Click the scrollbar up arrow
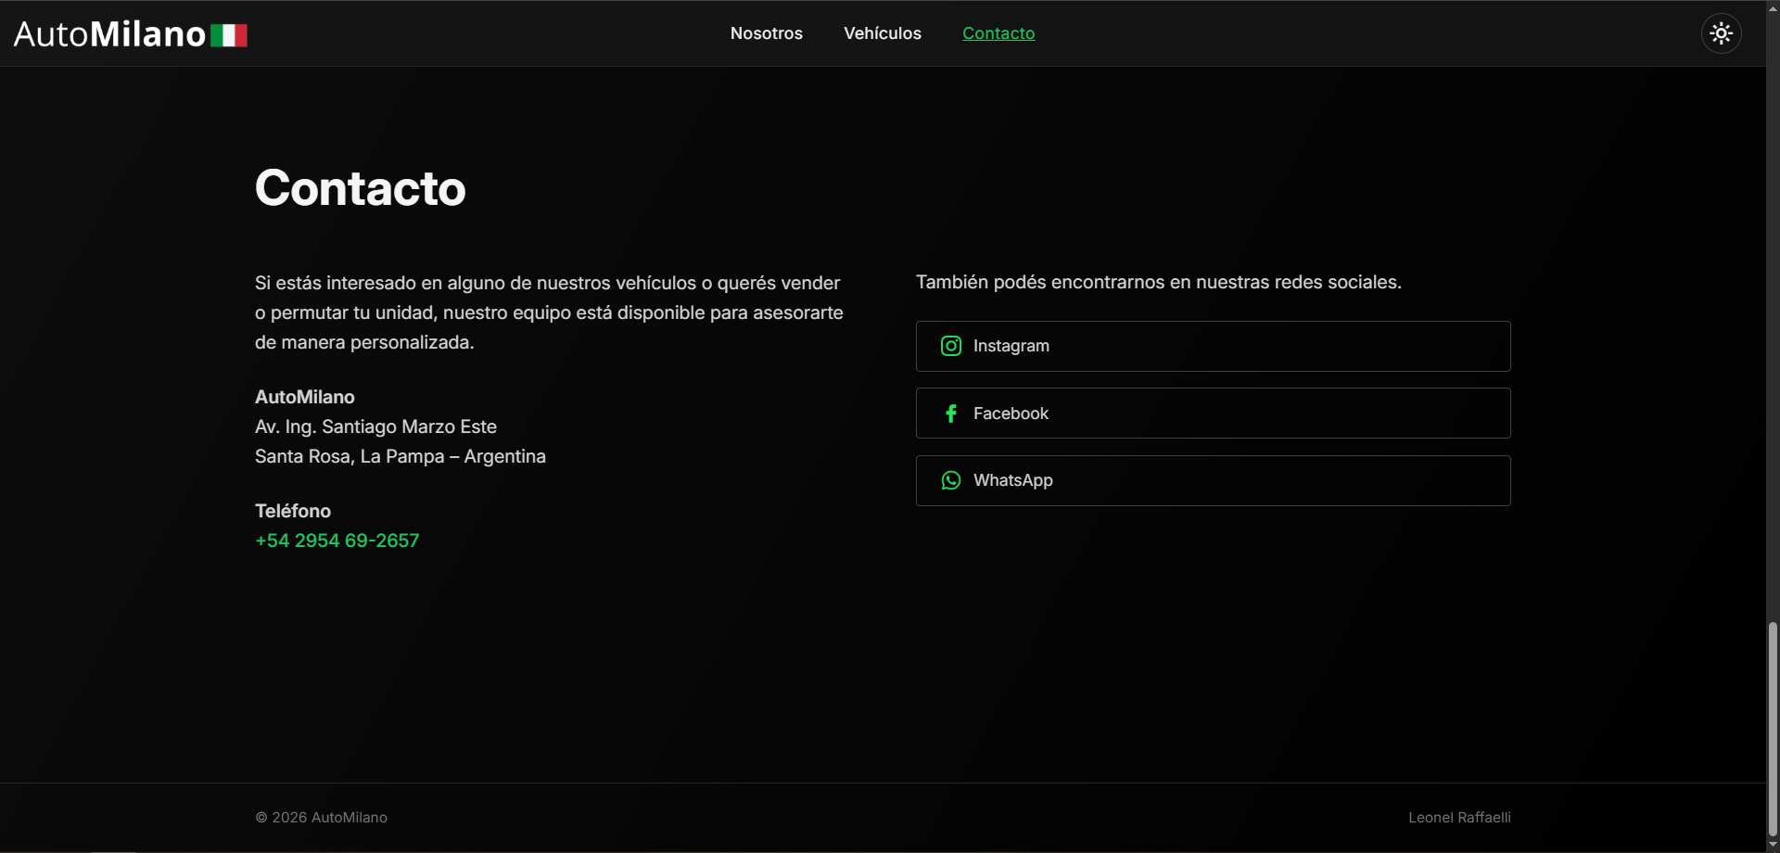The height and width of the screenshot is (853, 1780). (1772, 7)
